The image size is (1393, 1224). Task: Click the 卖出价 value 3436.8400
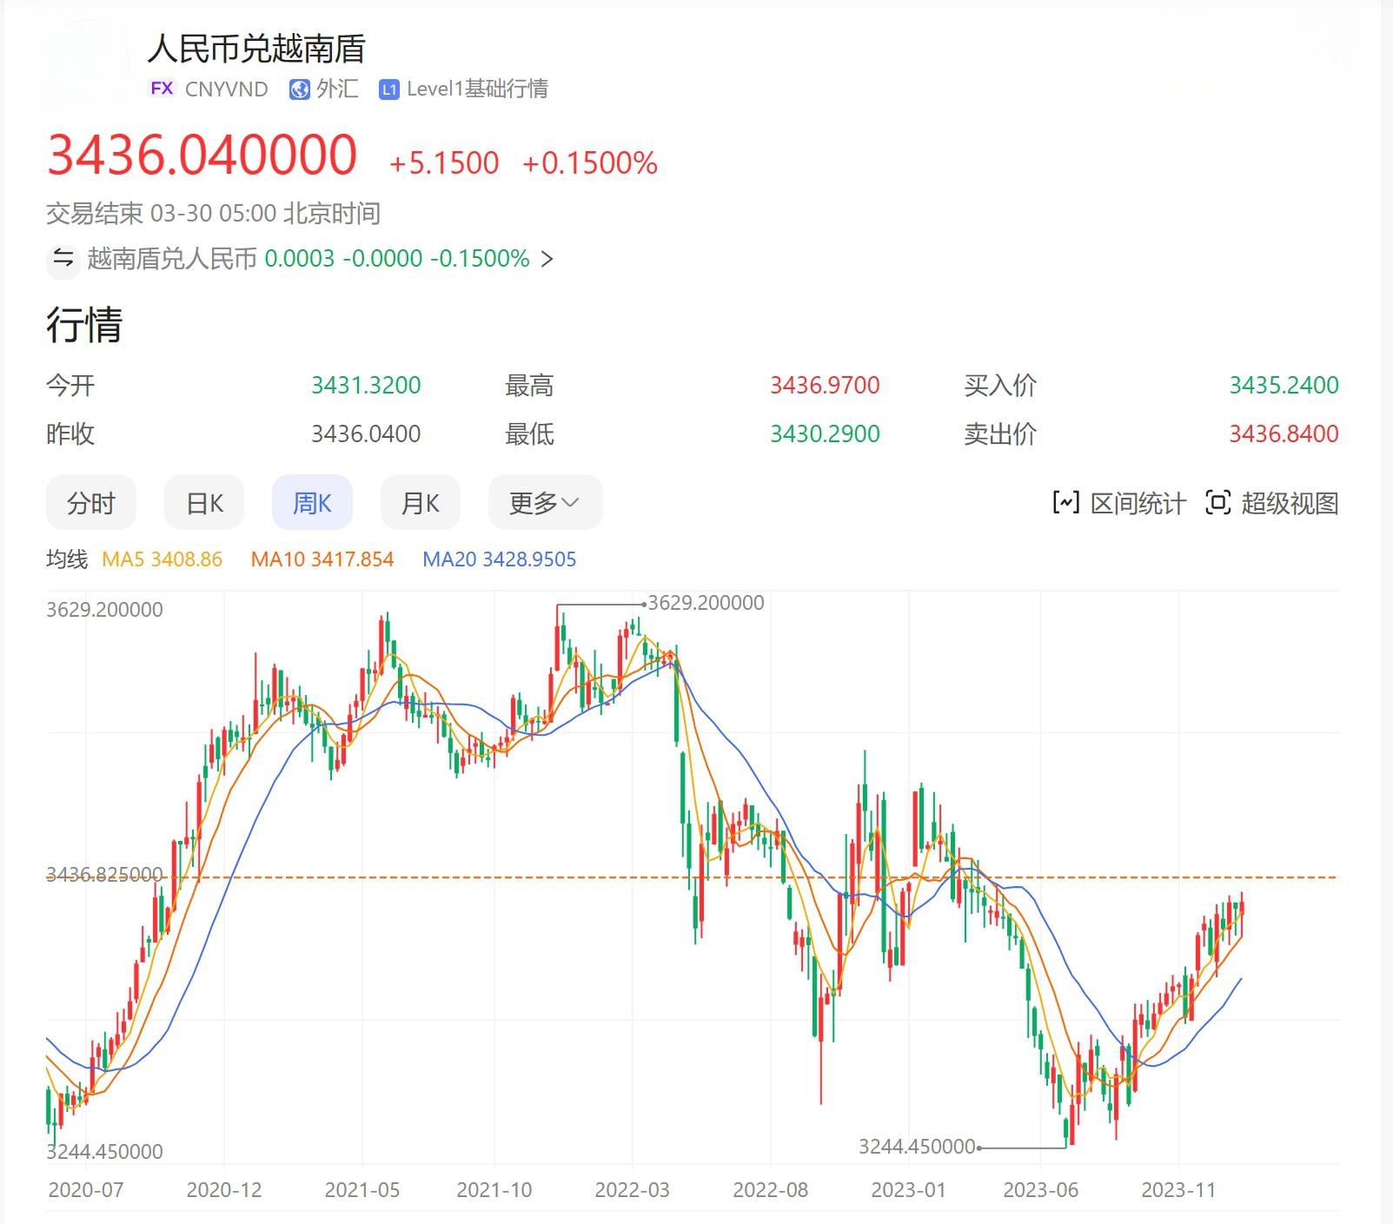tap(1284, 433)
